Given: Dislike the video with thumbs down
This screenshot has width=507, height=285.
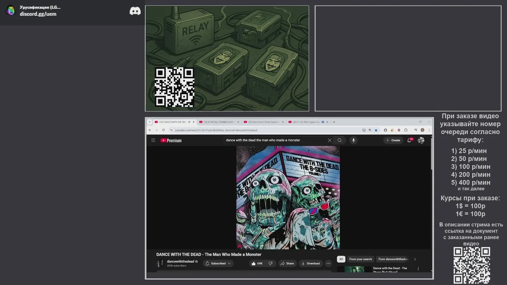Looking at the screenshot, I should click(x=271, y=263).
